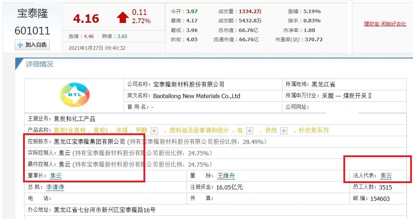This screenshot has width=413, height=219.
Task: Click the red up arrow price indicator
Action: 123,17
